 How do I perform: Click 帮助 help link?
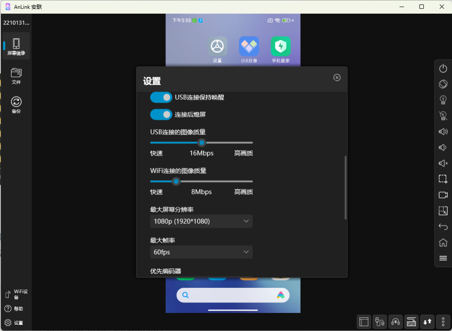point(14,309)
